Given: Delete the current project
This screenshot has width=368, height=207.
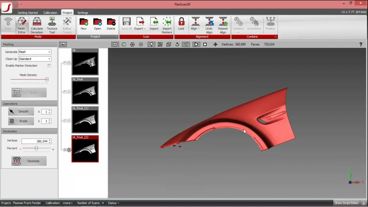Looking at the screenshot, I should (x=111, y=24).
